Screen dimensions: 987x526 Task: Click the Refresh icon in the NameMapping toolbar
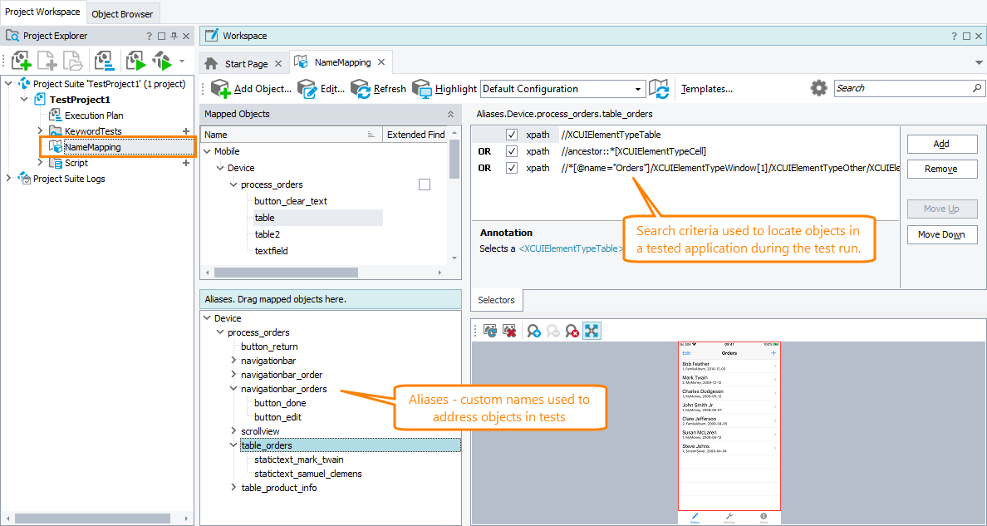361,88
